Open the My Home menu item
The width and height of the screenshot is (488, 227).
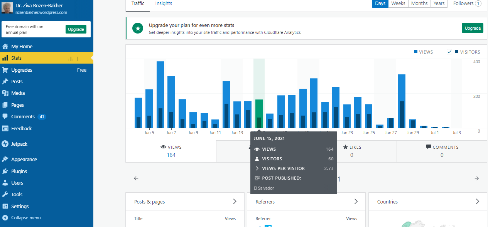pyautogui.click(x=47, y=47)
